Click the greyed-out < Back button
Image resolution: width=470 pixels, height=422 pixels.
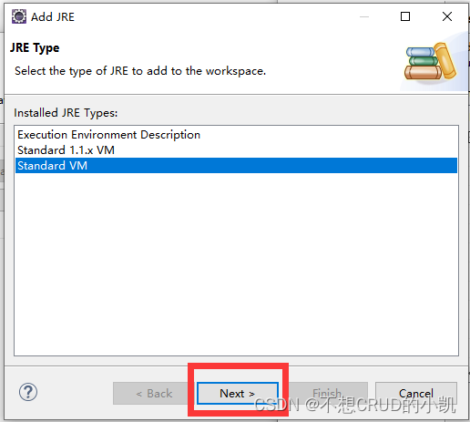tap(154, 394)
